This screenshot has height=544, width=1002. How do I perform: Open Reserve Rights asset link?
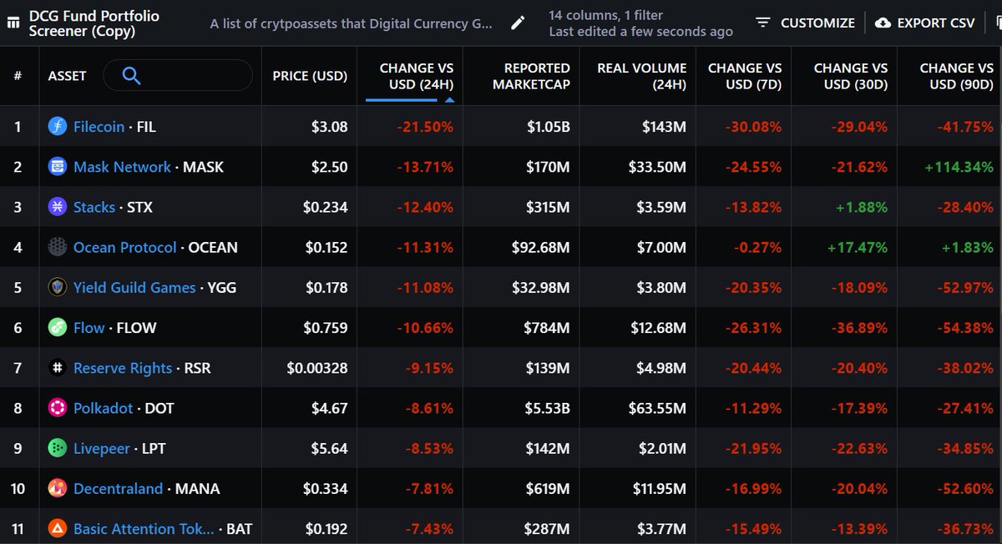[123, 368]
